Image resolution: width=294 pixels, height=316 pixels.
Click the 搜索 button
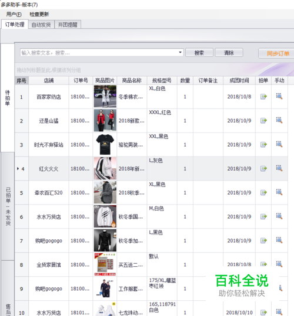click(x=199, y=53)
